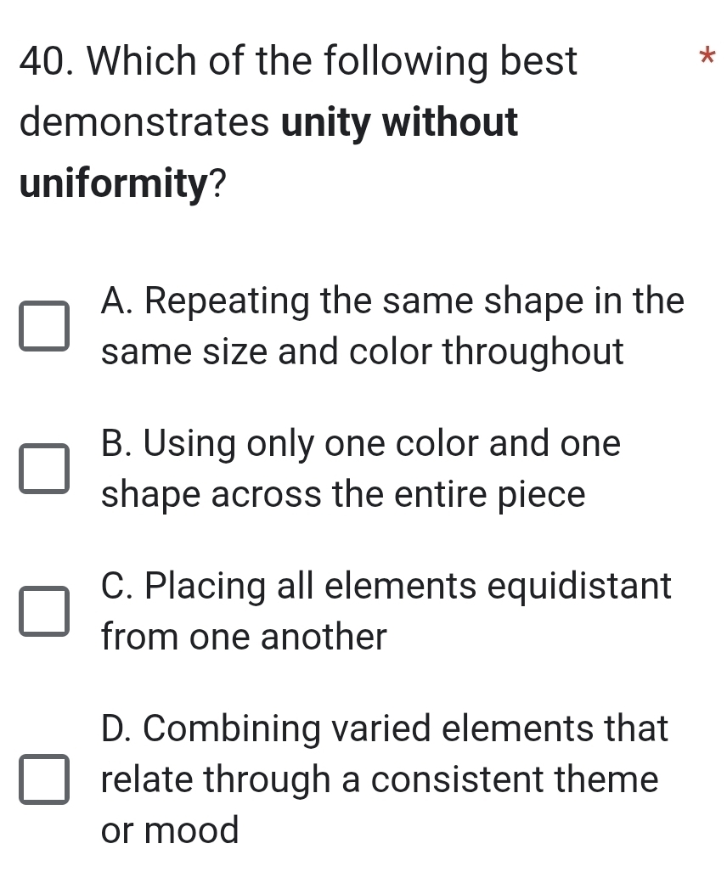The image size is (727, 883).
Task: Click the 'or mood' text
Action: tap(170, 830)
